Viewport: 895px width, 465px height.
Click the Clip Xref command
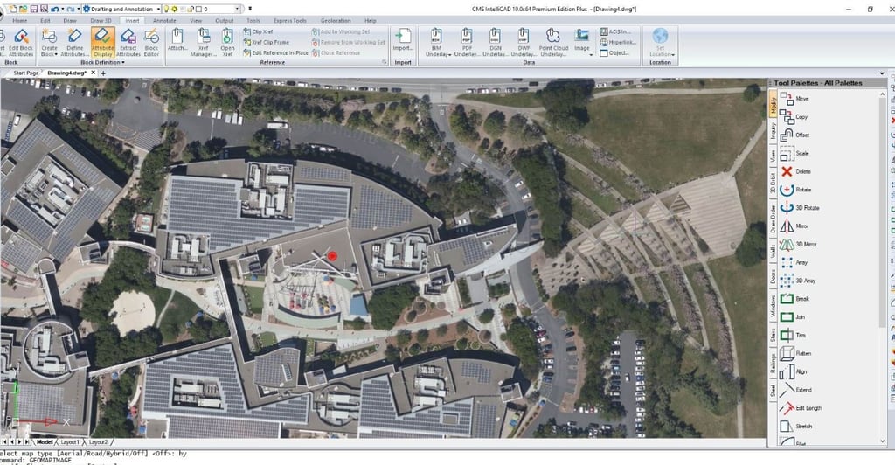pos(258,32)
